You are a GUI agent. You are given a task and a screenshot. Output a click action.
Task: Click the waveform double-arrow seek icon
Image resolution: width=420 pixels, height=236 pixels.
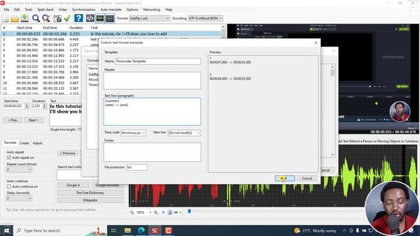[176, 212]
